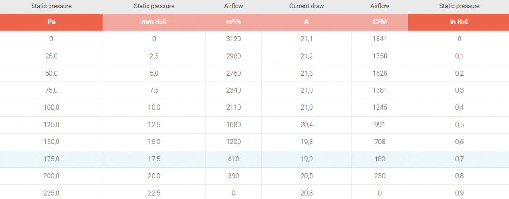Select the highlighted 610 airflow value

pos(233,159)
